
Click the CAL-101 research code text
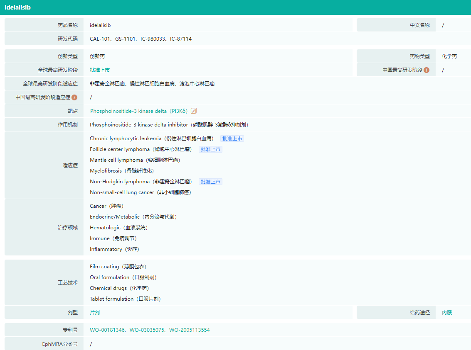pos(100,39)
